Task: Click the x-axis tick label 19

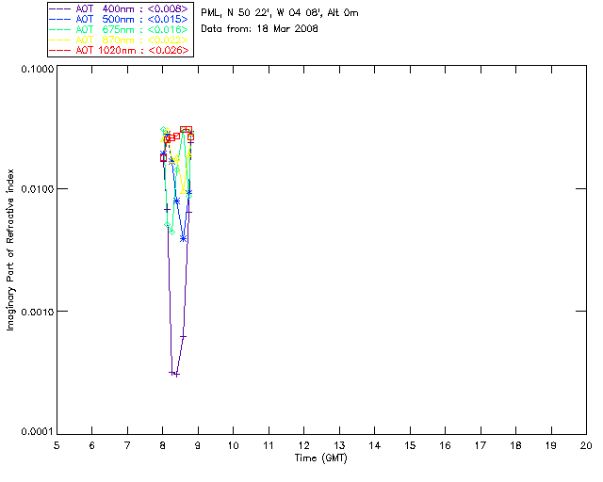Action: point(551,446)
